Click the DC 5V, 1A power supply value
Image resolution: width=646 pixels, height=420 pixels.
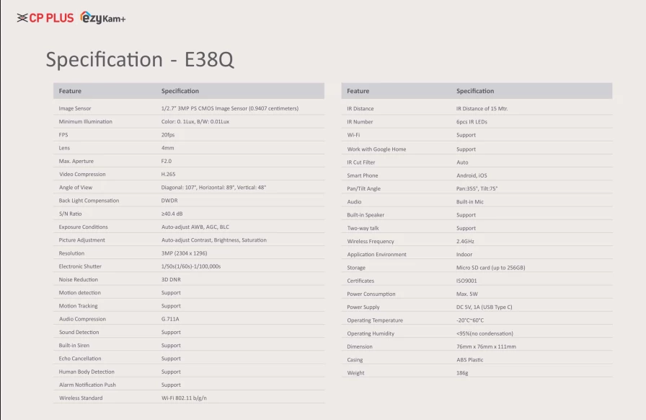(484, 307)
